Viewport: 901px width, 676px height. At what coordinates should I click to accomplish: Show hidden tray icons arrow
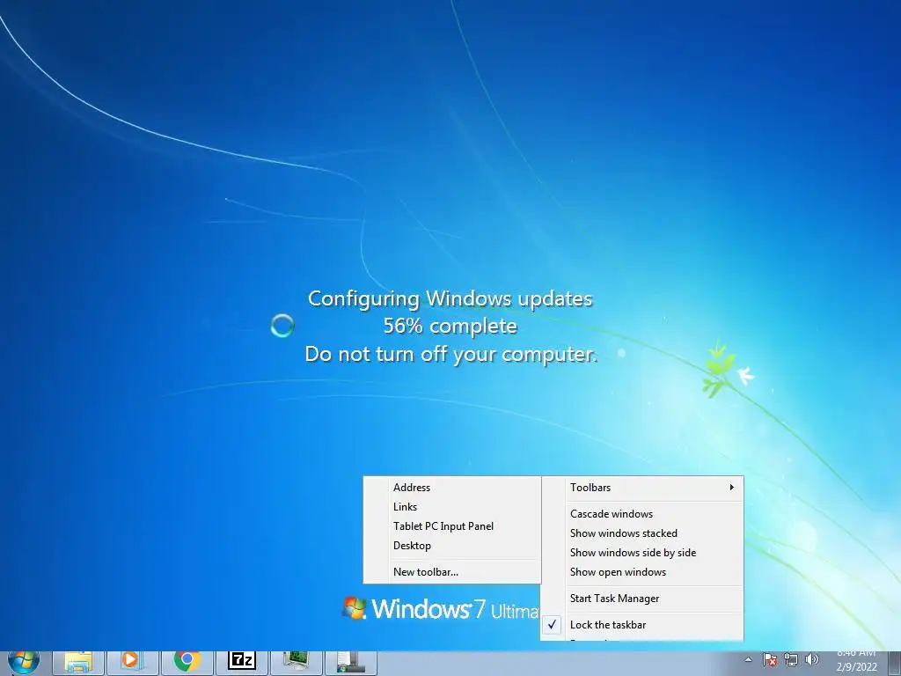click(748, 660)
